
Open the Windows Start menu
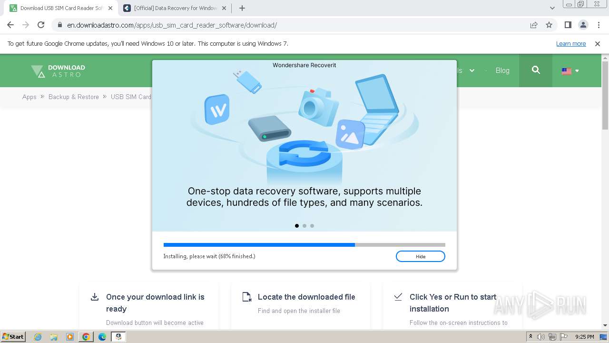coord(13,336)
